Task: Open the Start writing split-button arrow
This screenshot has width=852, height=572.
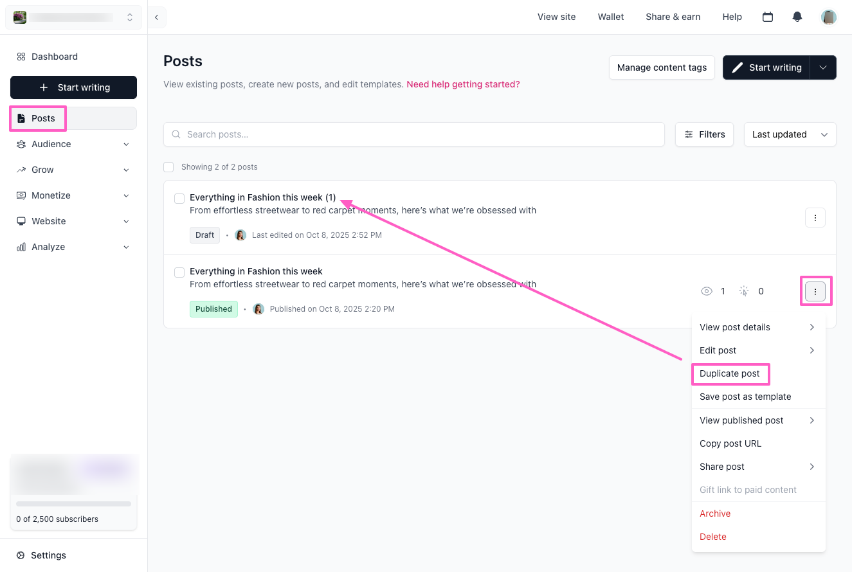Action: (823, 67)
